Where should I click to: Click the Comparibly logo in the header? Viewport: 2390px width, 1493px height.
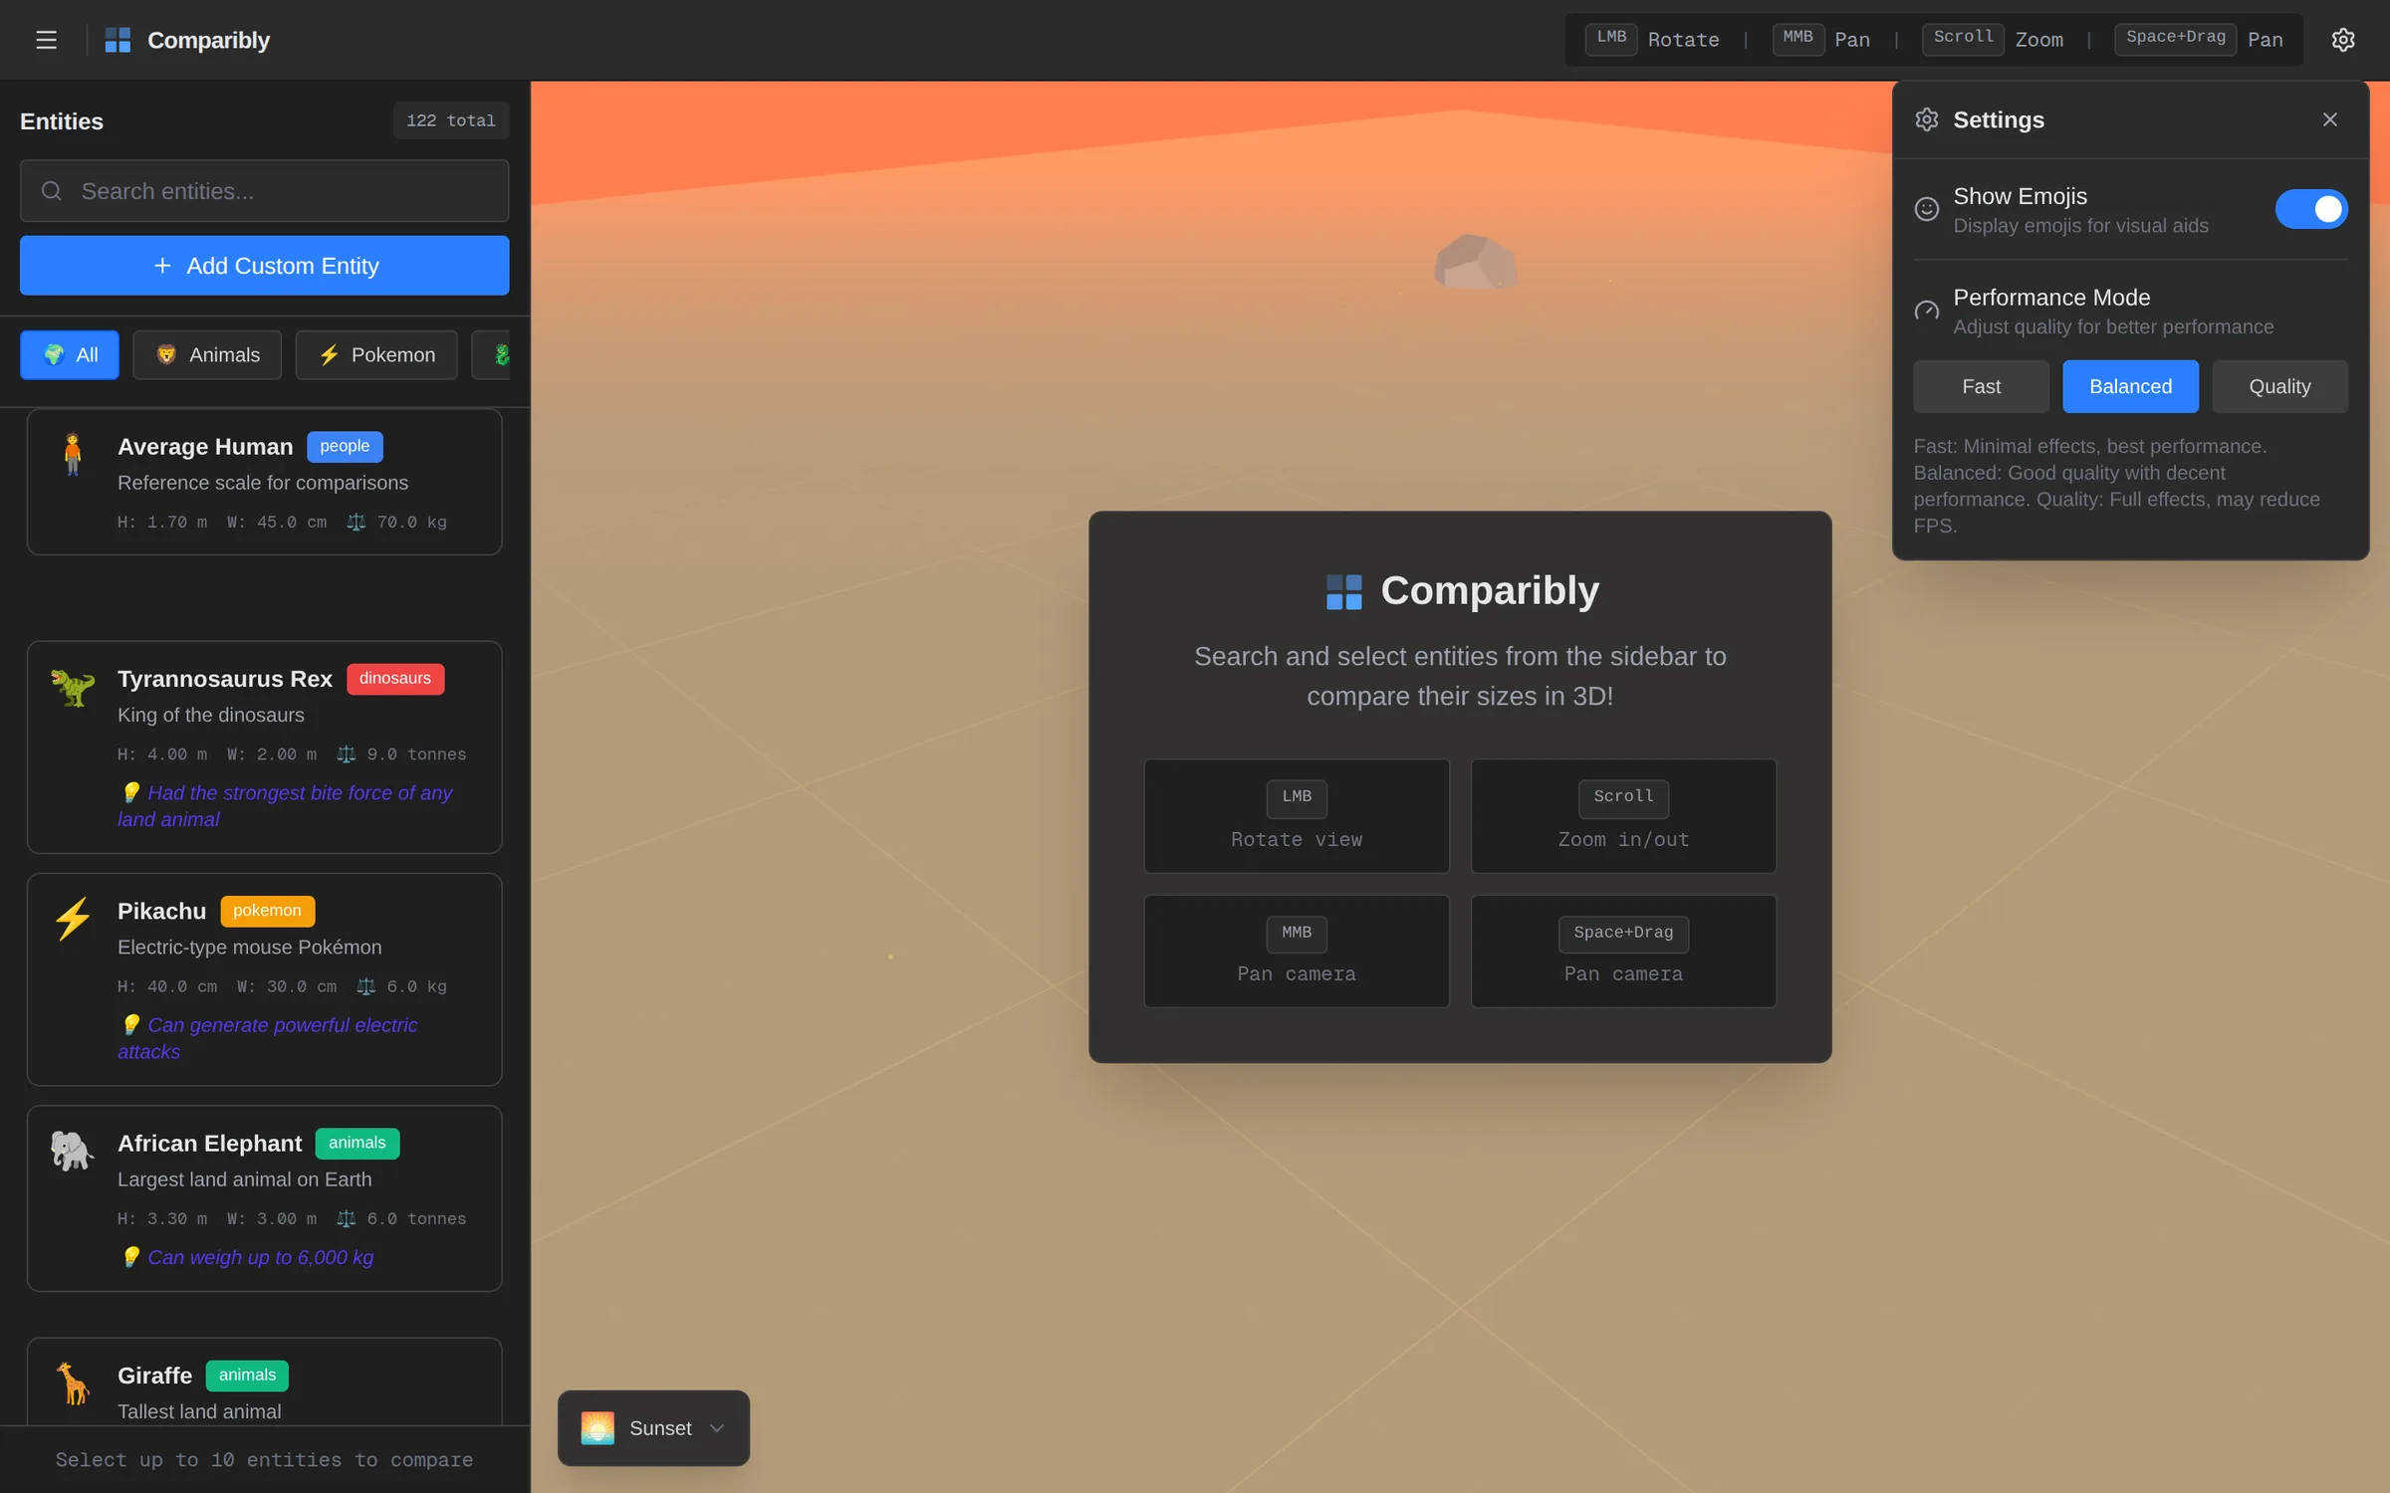pos(118,40)
